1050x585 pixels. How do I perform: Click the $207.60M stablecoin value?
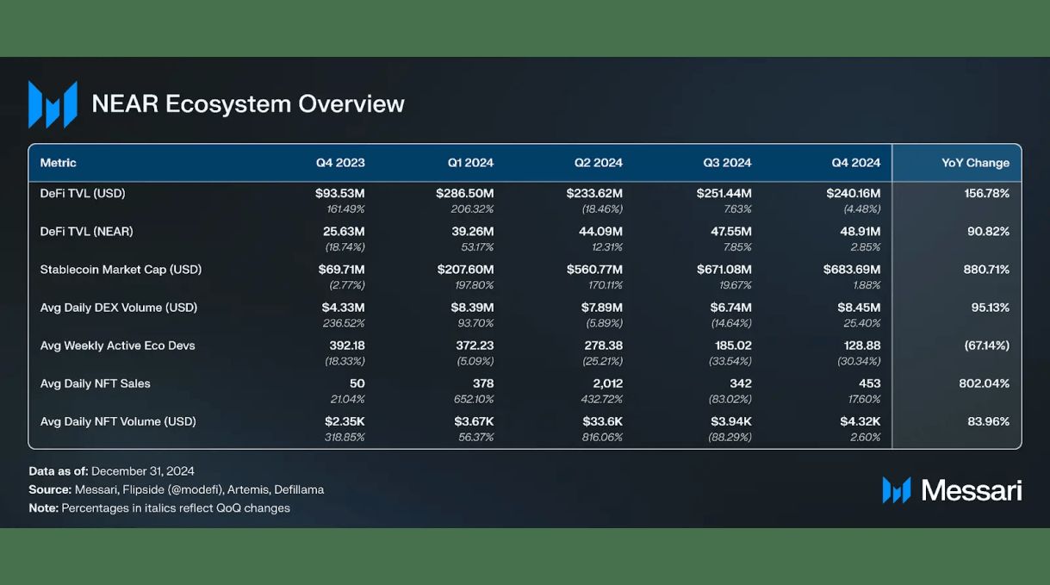coord(466,270)
